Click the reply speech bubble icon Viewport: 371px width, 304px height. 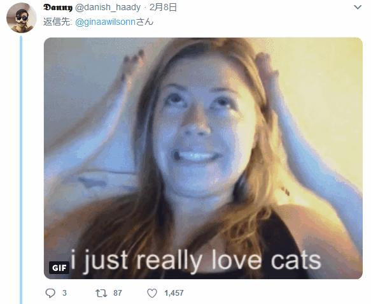tap(50, 293)
